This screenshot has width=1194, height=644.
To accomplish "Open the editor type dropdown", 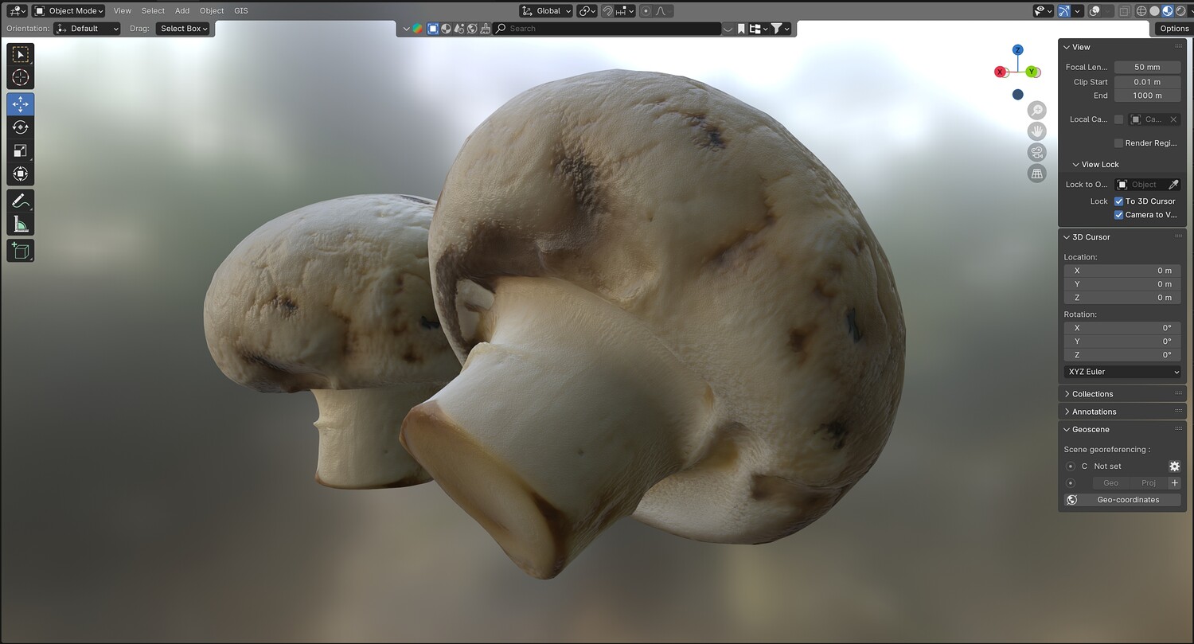I will [17, 11].
